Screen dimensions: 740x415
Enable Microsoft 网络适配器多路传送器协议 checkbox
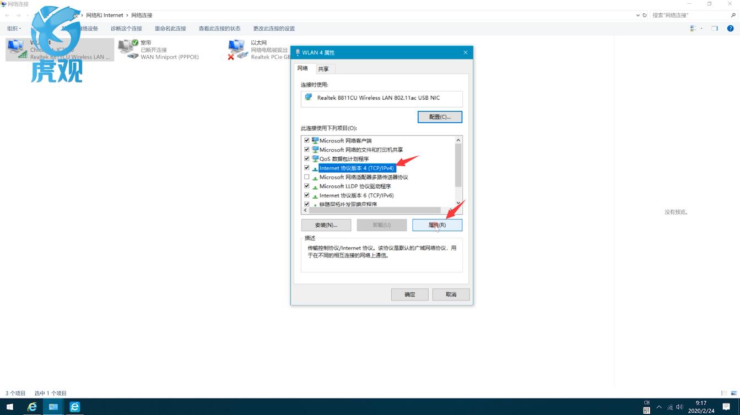pos(307,177)
